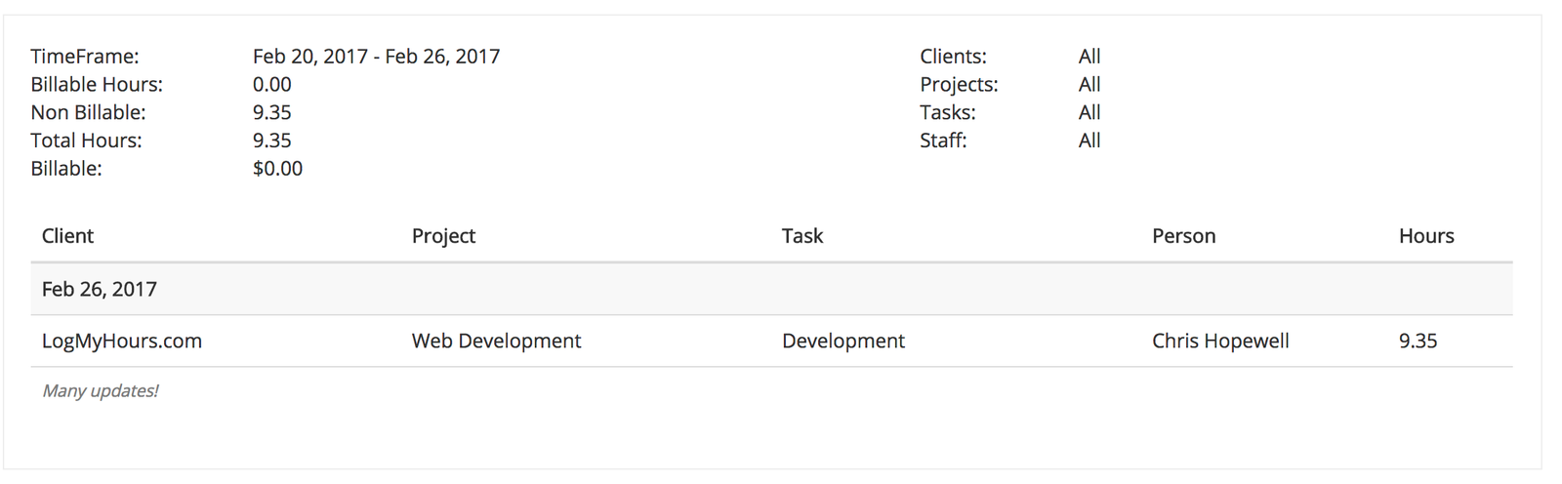
Task: Select the Development task cell
Action: [843, 341]
